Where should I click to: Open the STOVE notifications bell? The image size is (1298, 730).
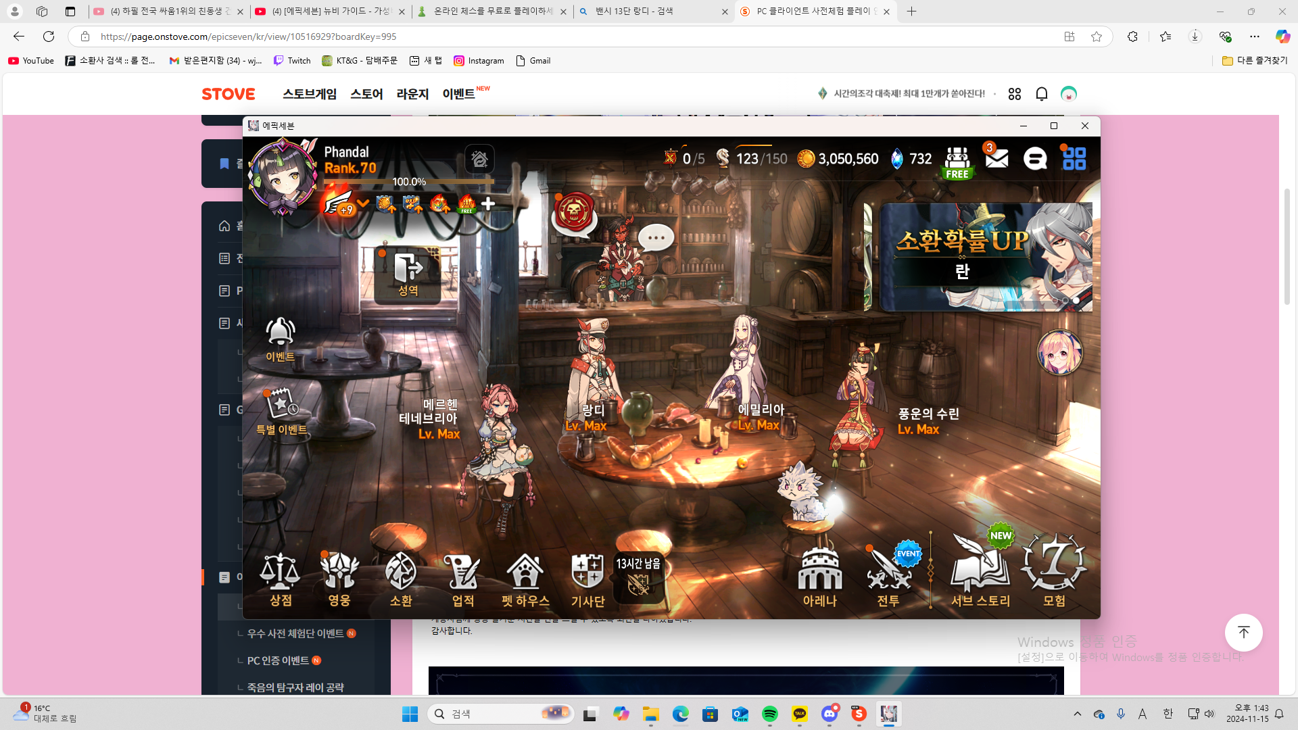pos(1041,94)
